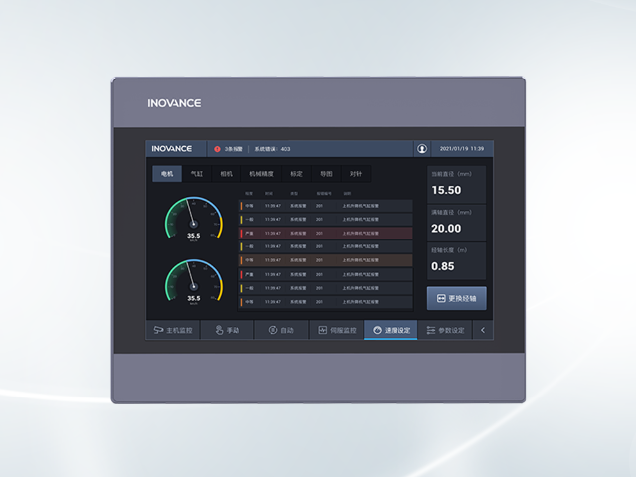The height and width of the screenshot is (477, 636).
Task: Open the 相机 camera tab
Action: 226,174
